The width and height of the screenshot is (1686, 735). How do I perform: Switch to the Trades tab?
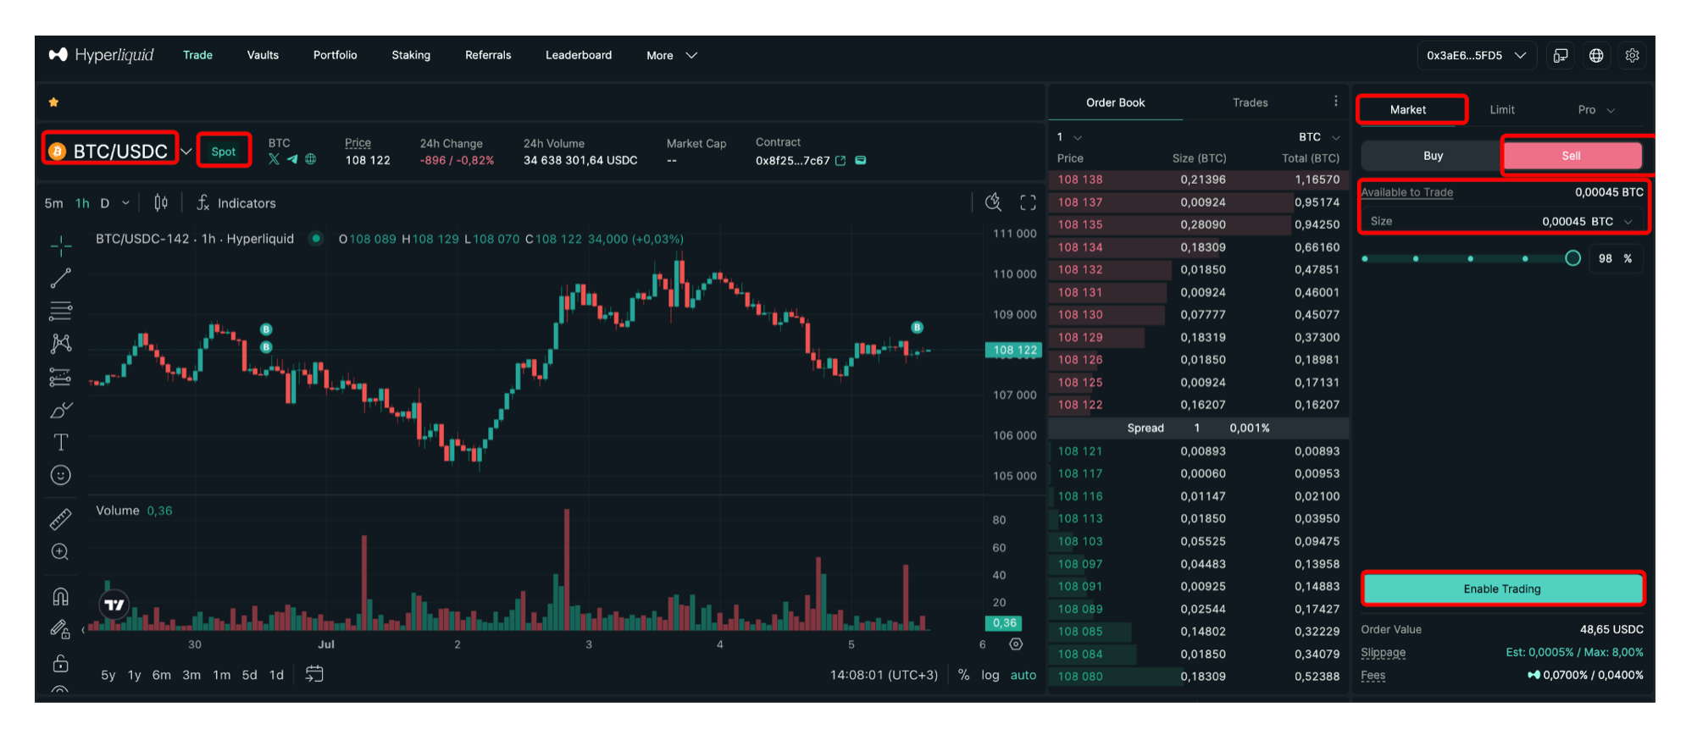(1250, 102)
